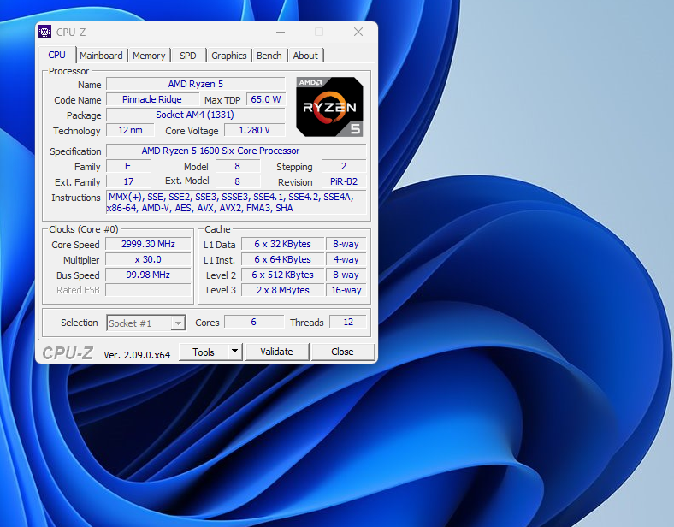This screenshot has height=527, width=674.
Task: Close CPU-Z using title bar X
Action: tap(358, 32)
